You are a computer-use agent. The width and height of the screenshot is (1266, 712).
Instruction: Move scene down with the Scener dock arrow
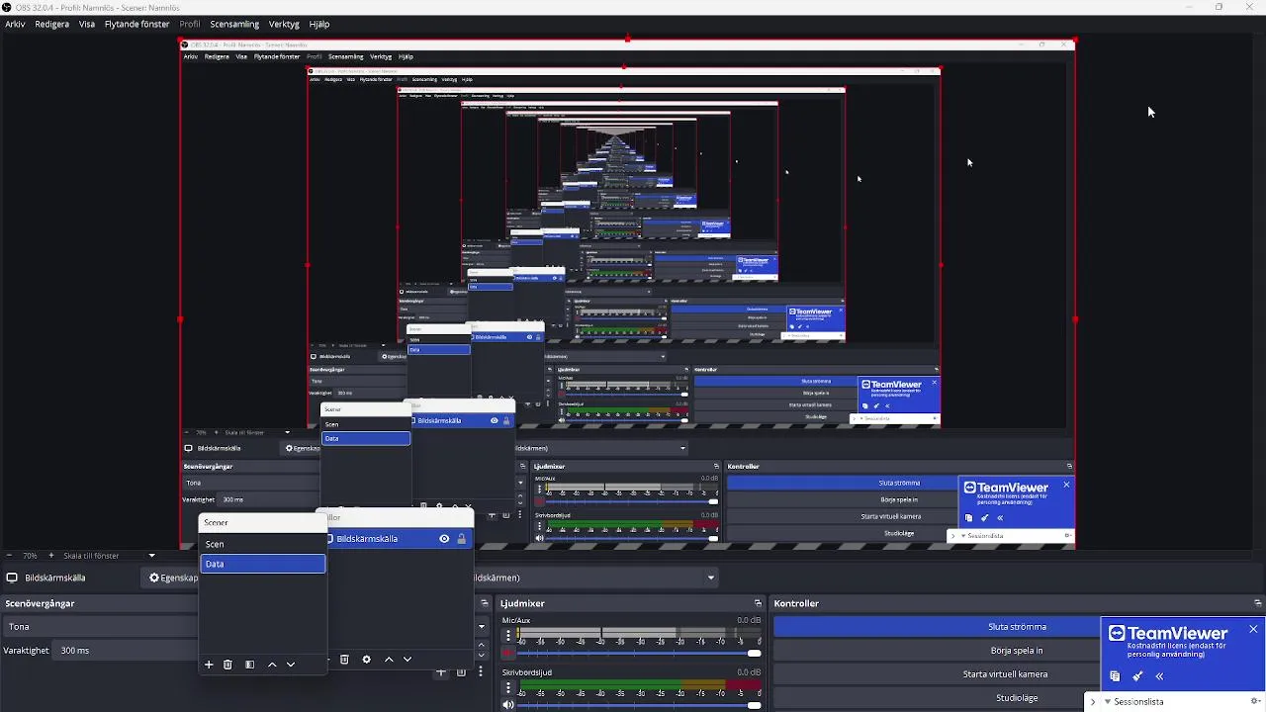pos(291,665)
